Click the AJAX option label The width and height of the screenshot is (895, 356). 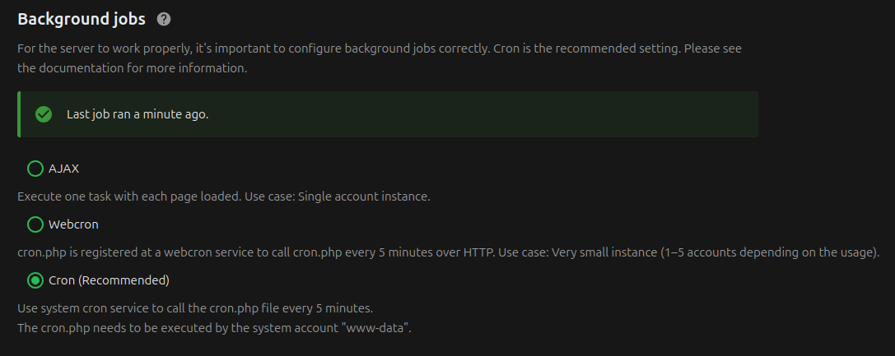[64, 169]
